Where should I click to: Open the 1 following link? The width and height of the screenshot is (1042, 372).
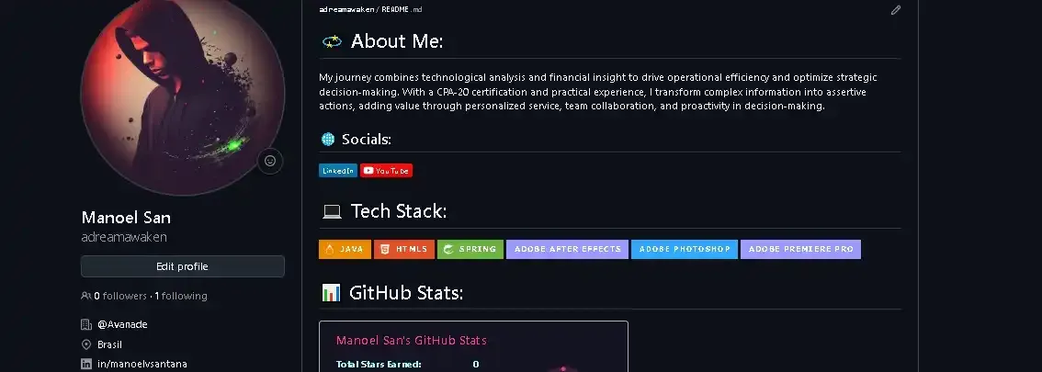181,296
